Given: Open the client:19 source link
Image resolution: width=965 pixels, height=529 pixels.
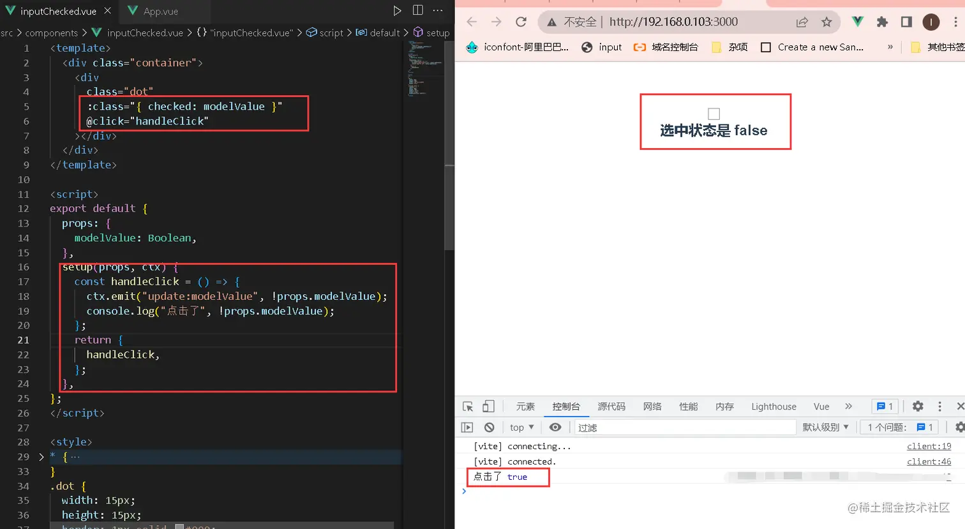Looking at the screenshot, I should click(929, 447).
